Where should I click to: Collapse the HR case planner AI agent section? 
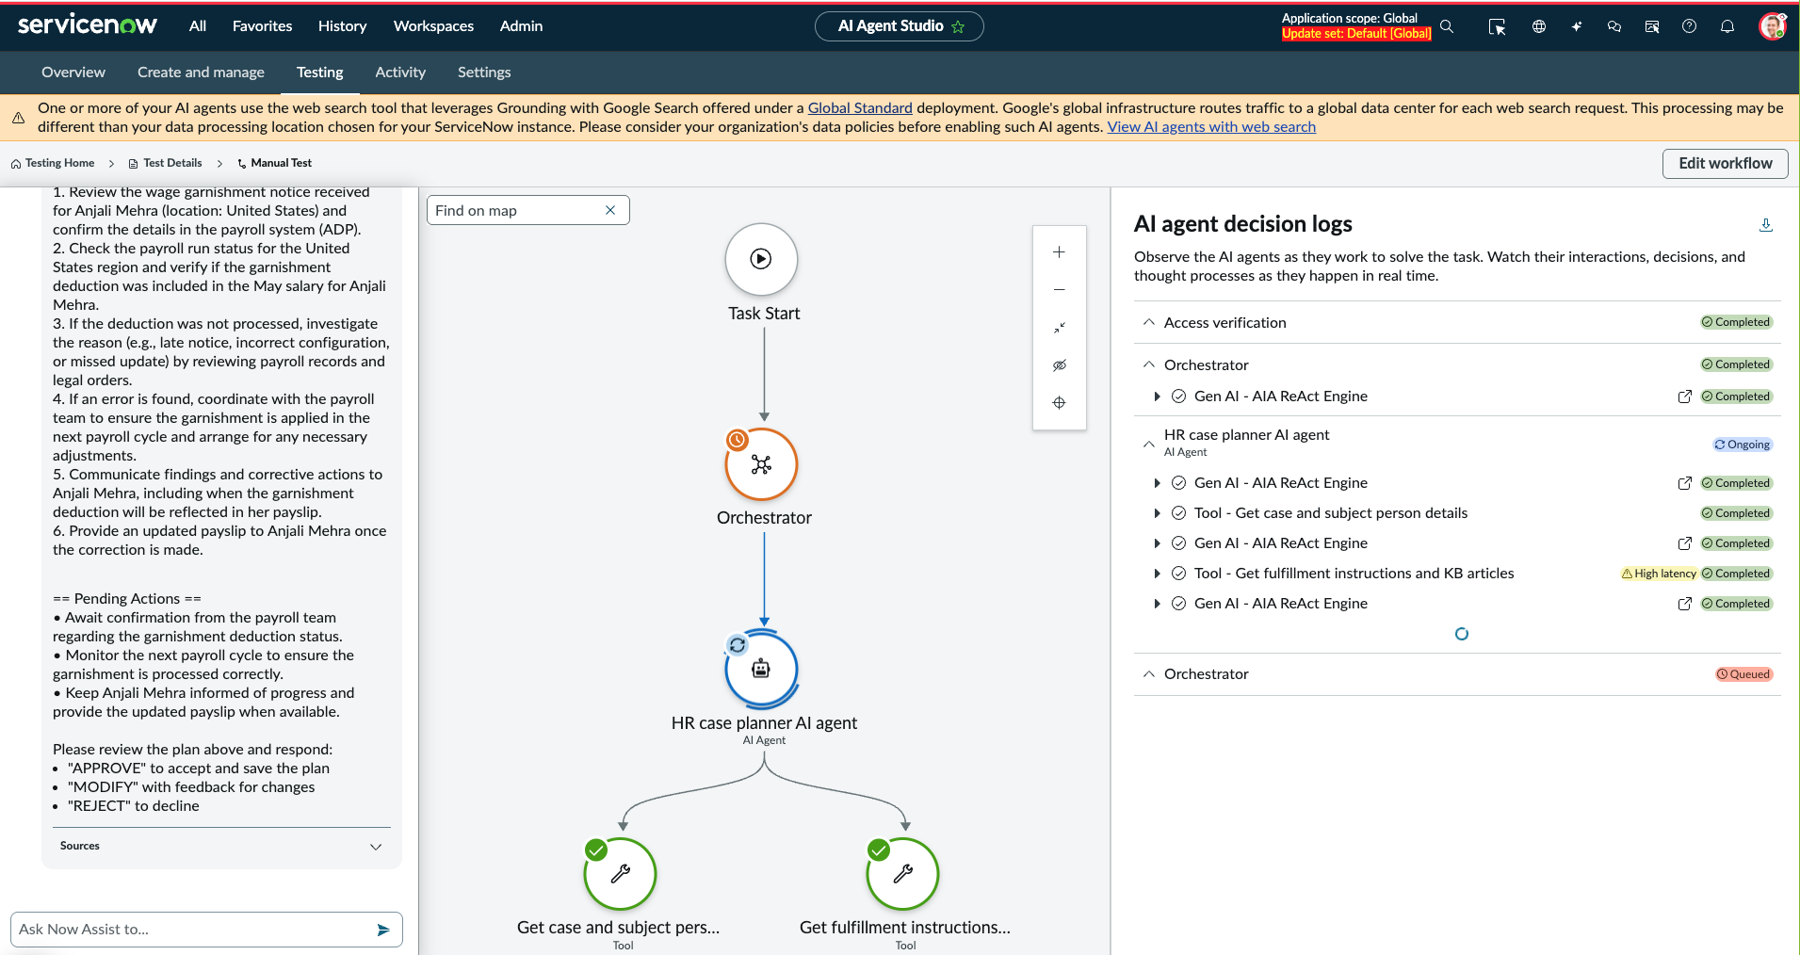click(x=1148, y=443)
